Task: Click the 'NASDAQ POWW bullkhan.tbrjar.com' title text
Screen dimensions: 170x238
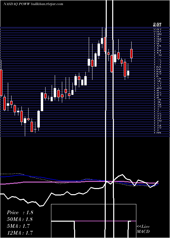Action: pyautogui.click(x=33, y=4)
